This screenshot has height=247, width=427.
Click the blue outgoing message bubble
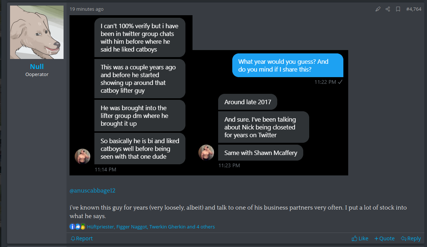tap(288, 65)
